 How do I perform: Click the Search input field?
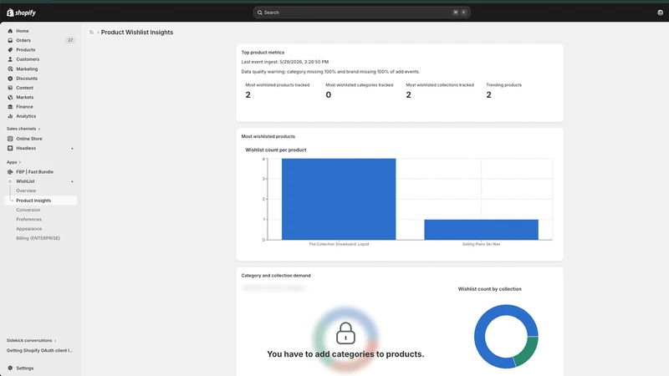(362, 13)
